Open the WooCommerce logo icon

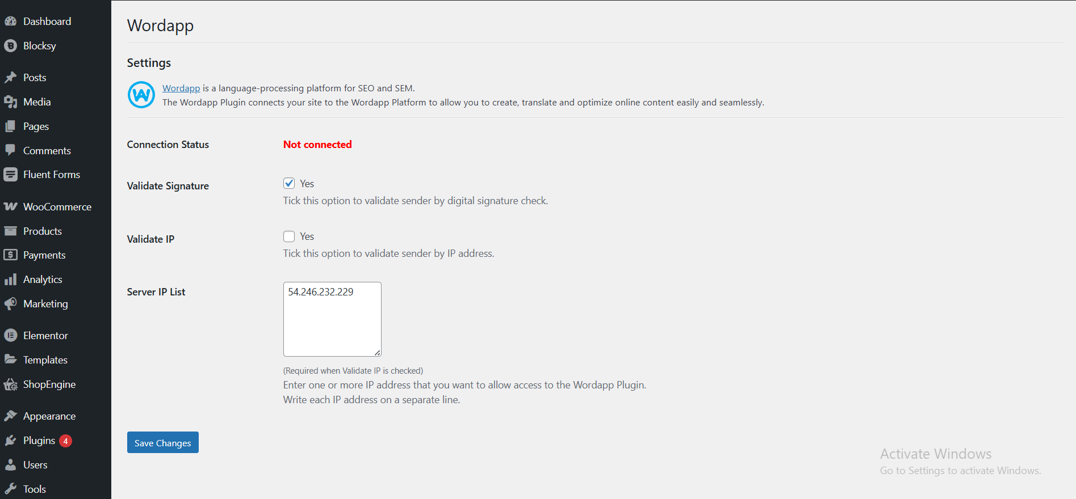pos(11,206)
